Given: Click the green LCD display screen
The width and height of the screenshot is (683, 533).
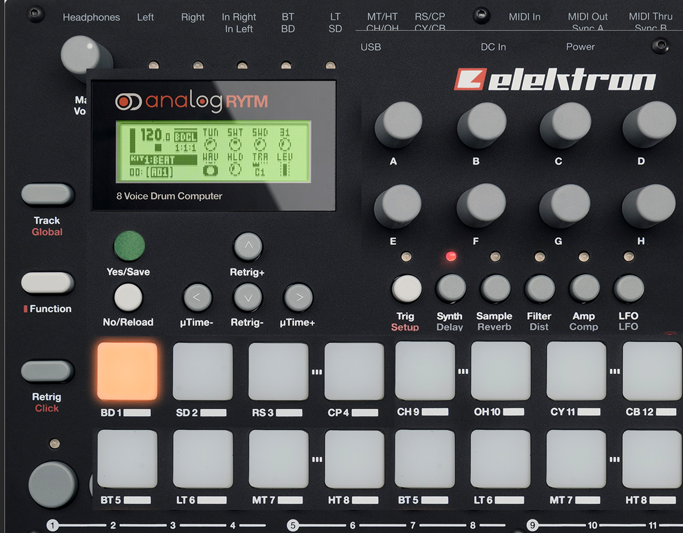Looking at the screenshot, I should [x=213, y=152].
